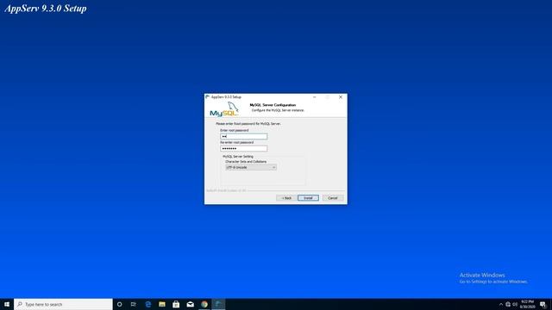Select the AppServ setup taskbar icon
This screenshot has width=552, height=310.
click(x=218, y=304)
